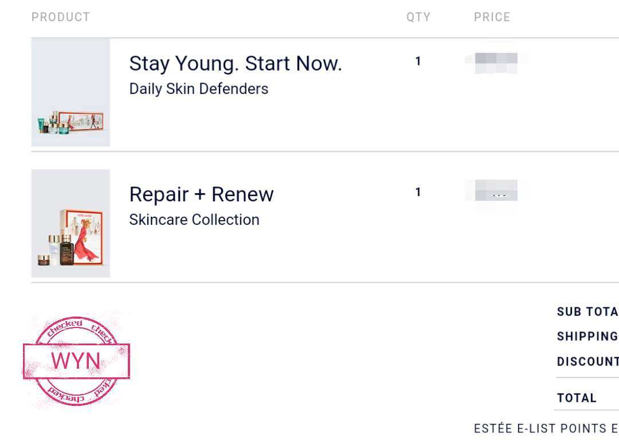The width and height of the screenshot is (619, 445).
Task: Click the PRODUCT column header
Action: click(x=61, y=17)
